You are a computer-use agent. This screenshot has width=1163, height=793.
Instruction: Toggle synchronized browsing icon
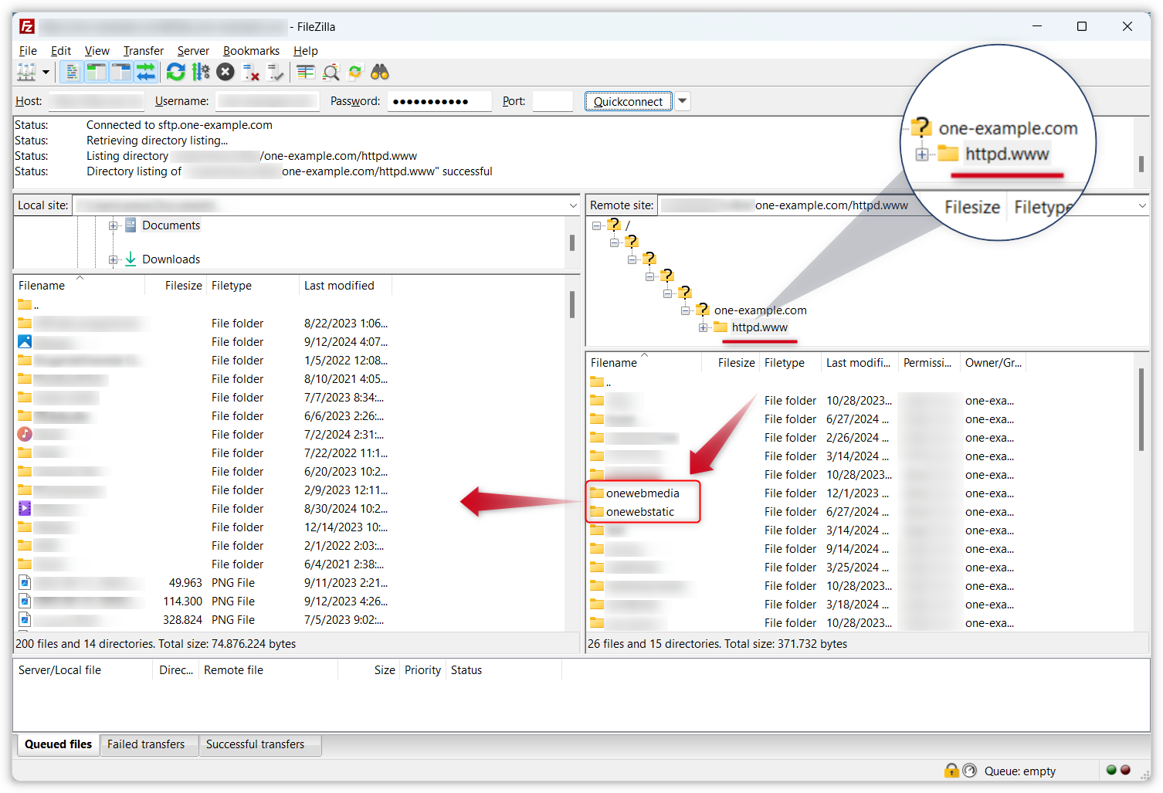tap(355, 73)
